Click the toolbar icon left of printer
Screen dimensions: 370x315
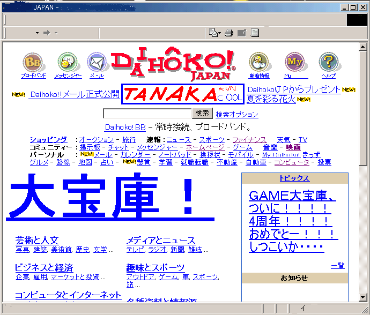tap(214, 33)
